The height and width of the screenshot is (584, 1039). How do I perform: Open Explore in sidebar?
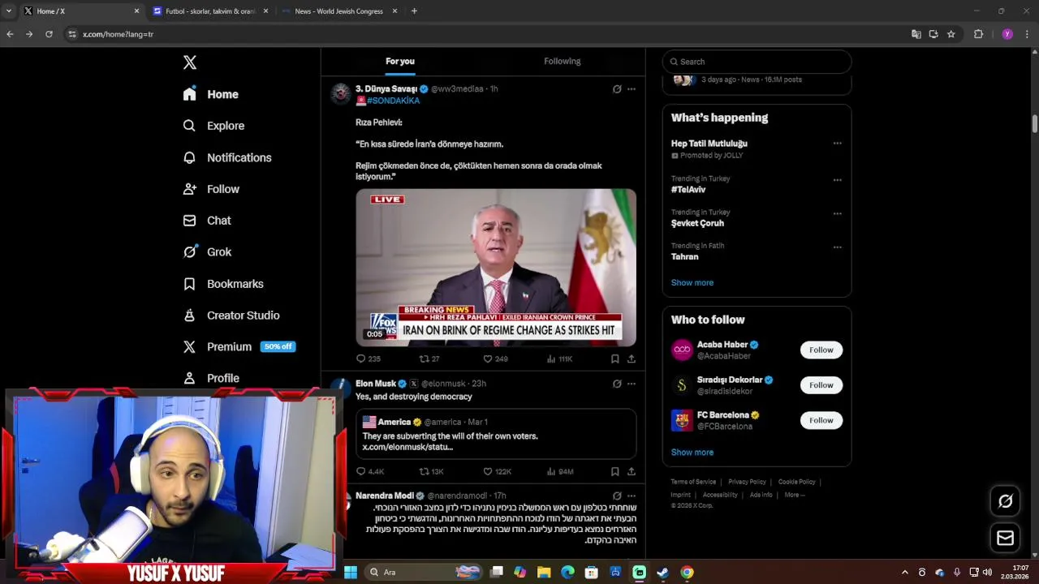213,126
